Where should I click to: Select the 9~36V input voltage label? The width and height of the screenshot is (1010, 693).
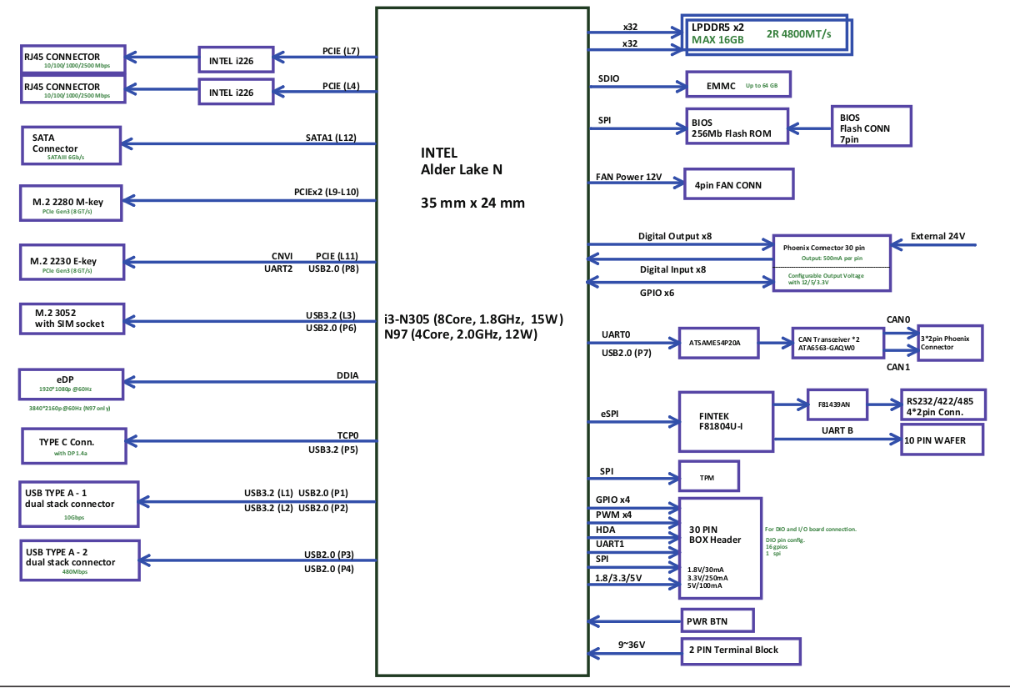(x=632, y=645)
